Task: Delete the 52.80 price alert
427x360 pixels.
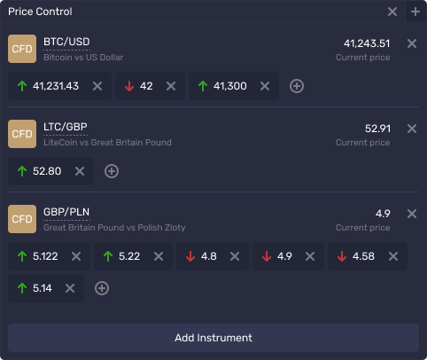Action: [x=80, y=171]
